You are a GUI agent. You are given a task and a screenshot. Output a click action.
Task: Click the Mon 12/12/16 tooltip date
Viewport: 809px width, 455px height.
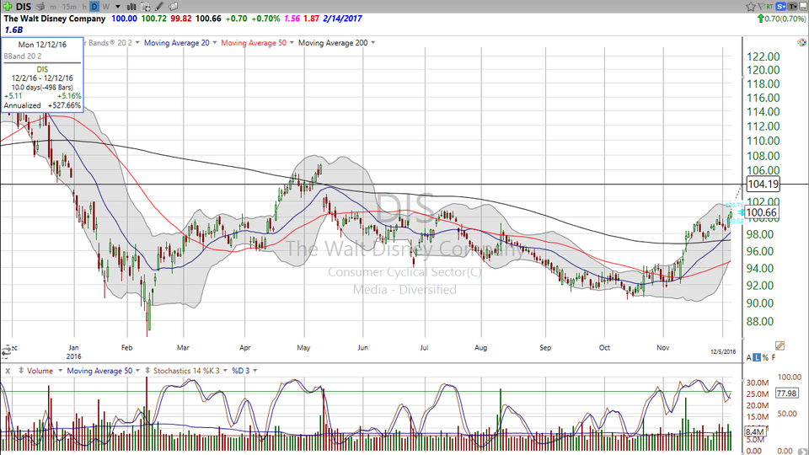point(42,45)
